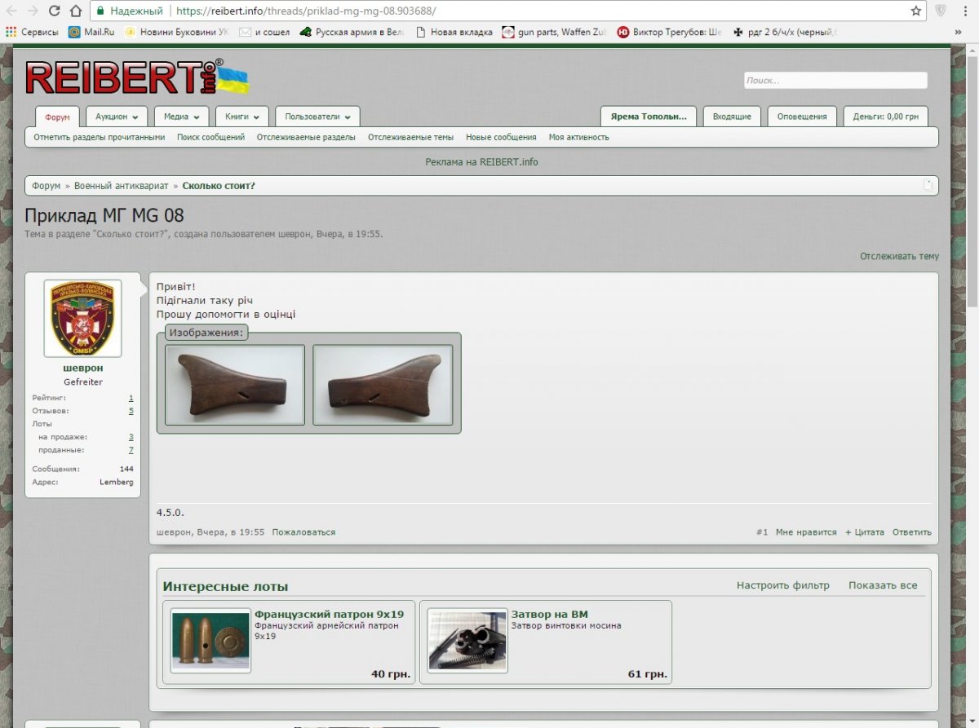
Task: Click the Поиск search input field
Action: [835, 81]
